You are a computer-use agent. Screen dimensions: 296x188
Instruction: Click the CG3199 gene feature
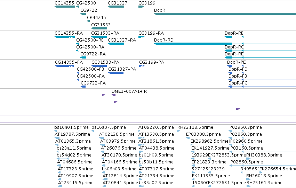pos(141,7)
